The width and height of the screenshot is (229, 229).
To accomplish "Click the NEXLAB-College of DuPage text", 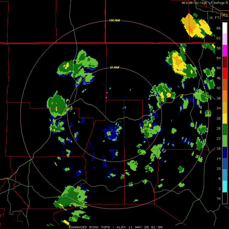I will (203, 3).
